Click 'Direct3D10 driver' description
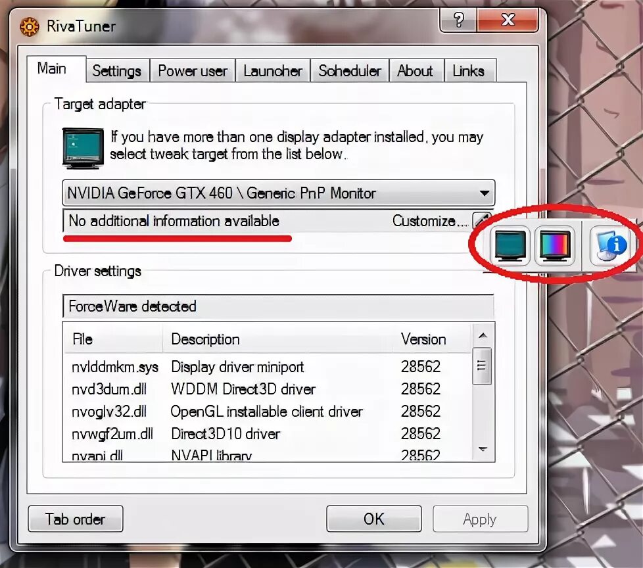This screenshot has height=568, width=643. [226, 434]
